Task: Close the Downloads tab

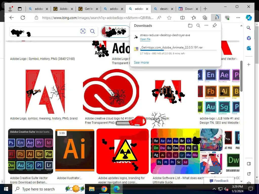Action: click(197, 9)
